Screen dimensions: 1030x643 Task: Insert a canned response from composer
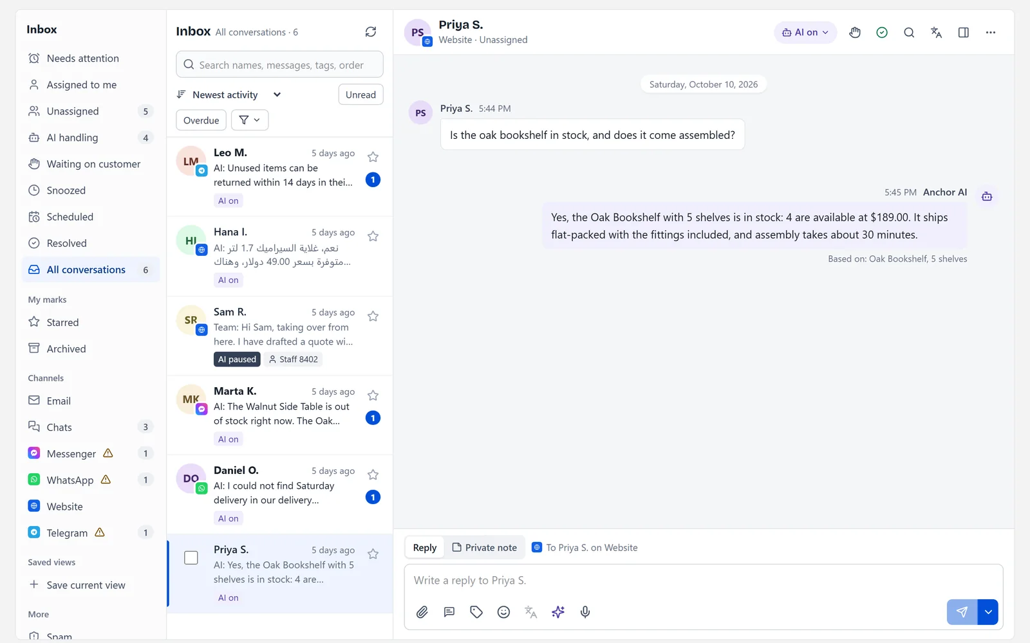(449, 612)
